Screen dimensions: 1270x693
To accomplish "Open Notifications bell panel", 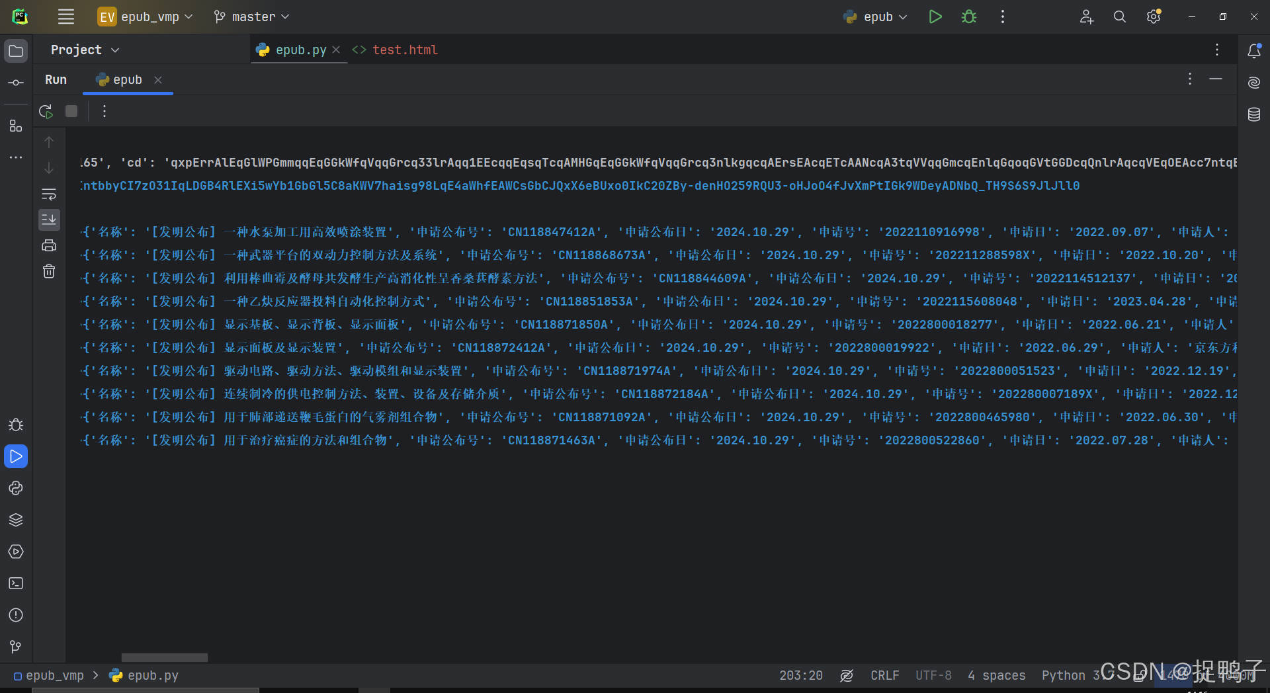I will pyautogui.click(x=1254, y=50).
